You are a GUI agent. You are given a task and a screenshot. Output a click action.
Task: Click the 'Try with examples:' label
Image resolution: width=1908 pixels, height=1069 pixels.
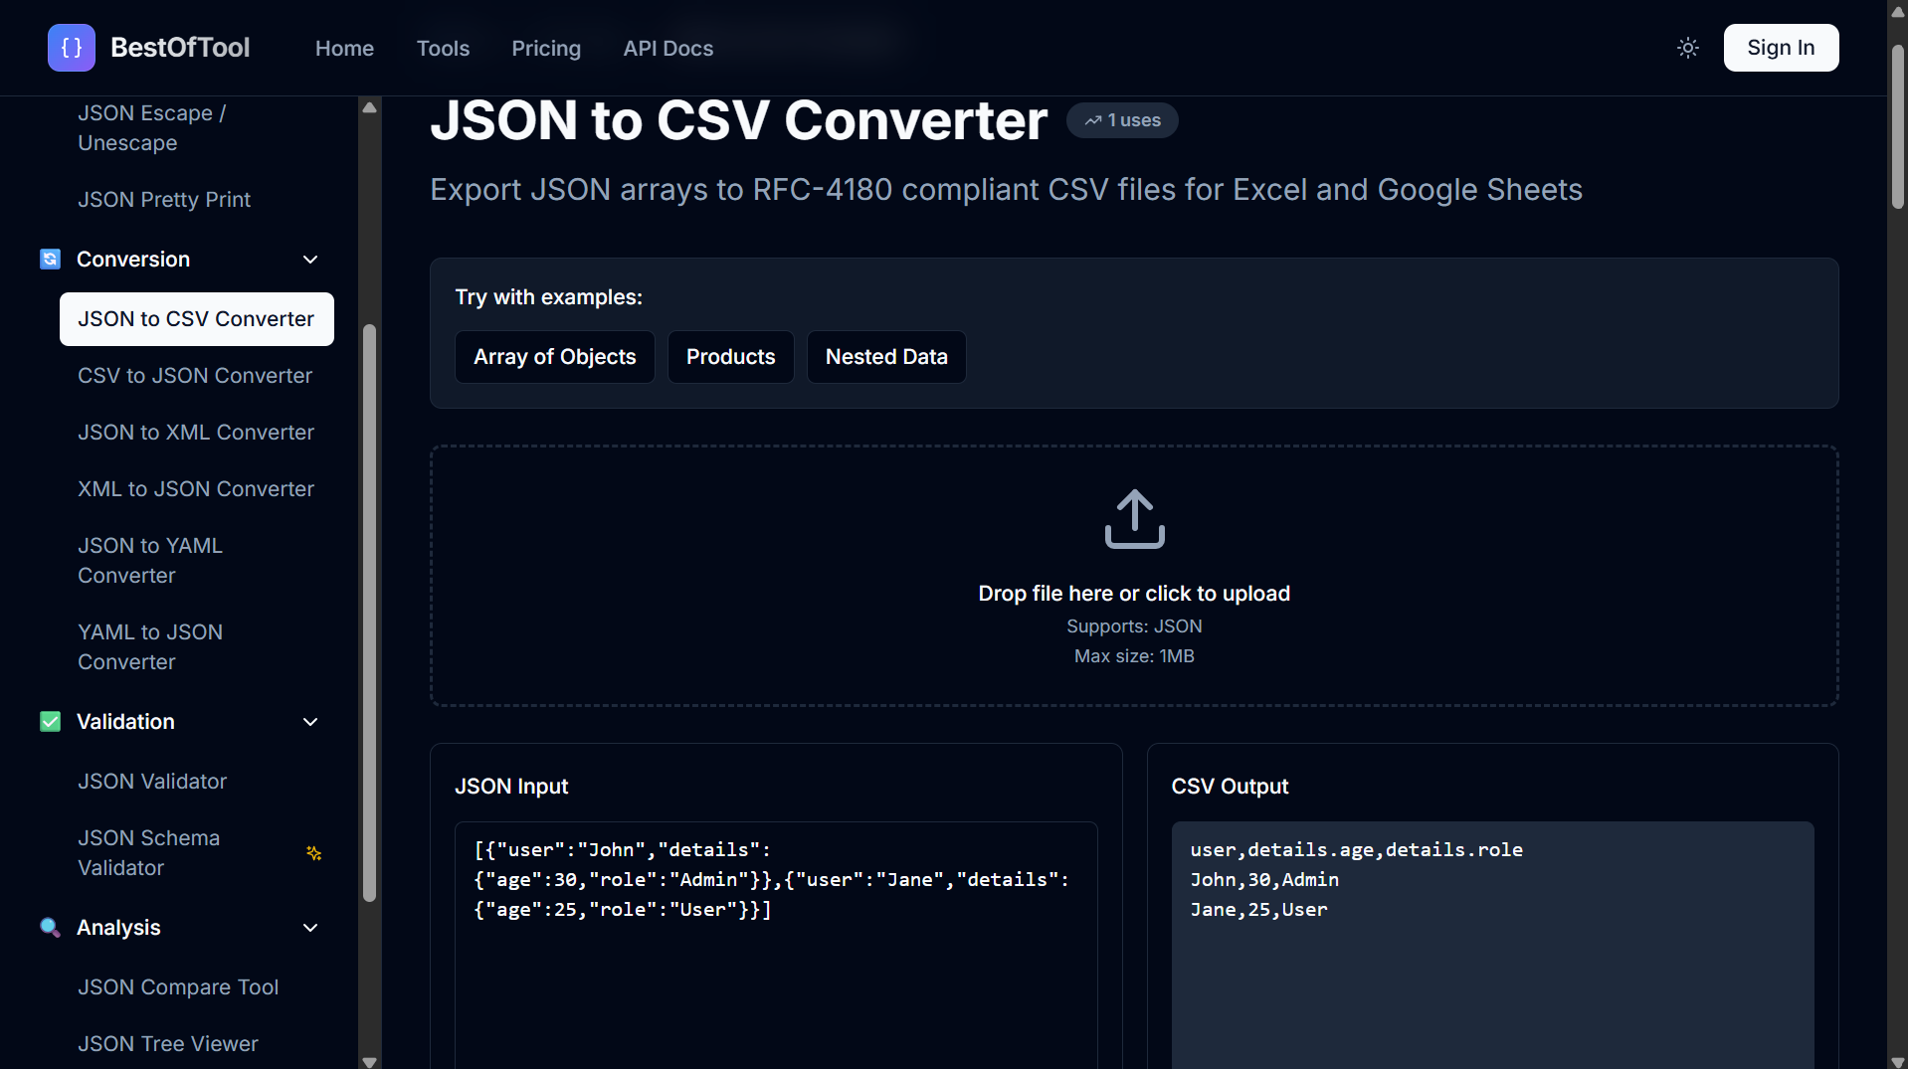[x=548, y=297]
